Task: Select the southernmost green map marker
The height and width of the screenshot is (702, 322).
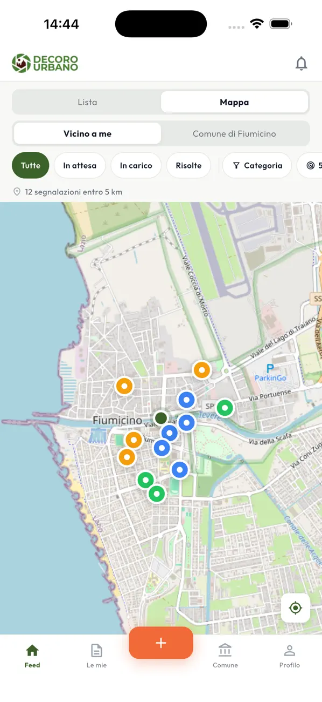Action: tap(157, 494)
